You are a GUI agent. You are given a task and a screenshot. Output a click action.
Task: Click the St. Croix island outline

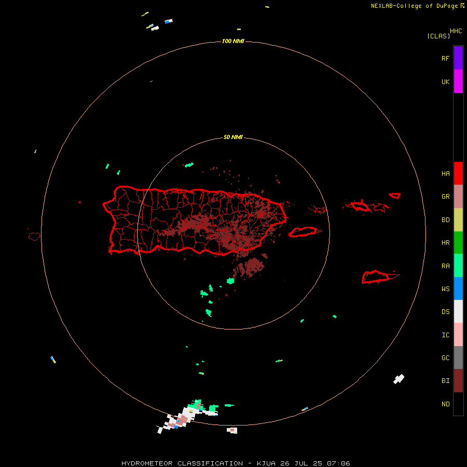click(380, 277)
